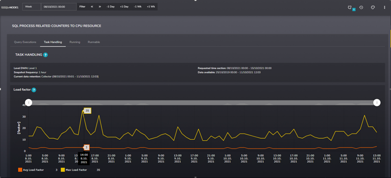The width and height of the screenshot is (391, 178).
Task: Advance the time range by +1 Wk
Action: coord(151,7)
